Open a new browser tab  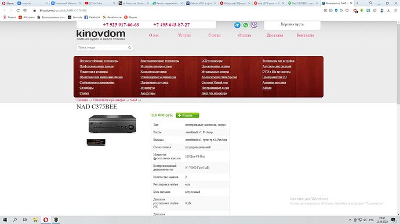[x=357, y=3]
